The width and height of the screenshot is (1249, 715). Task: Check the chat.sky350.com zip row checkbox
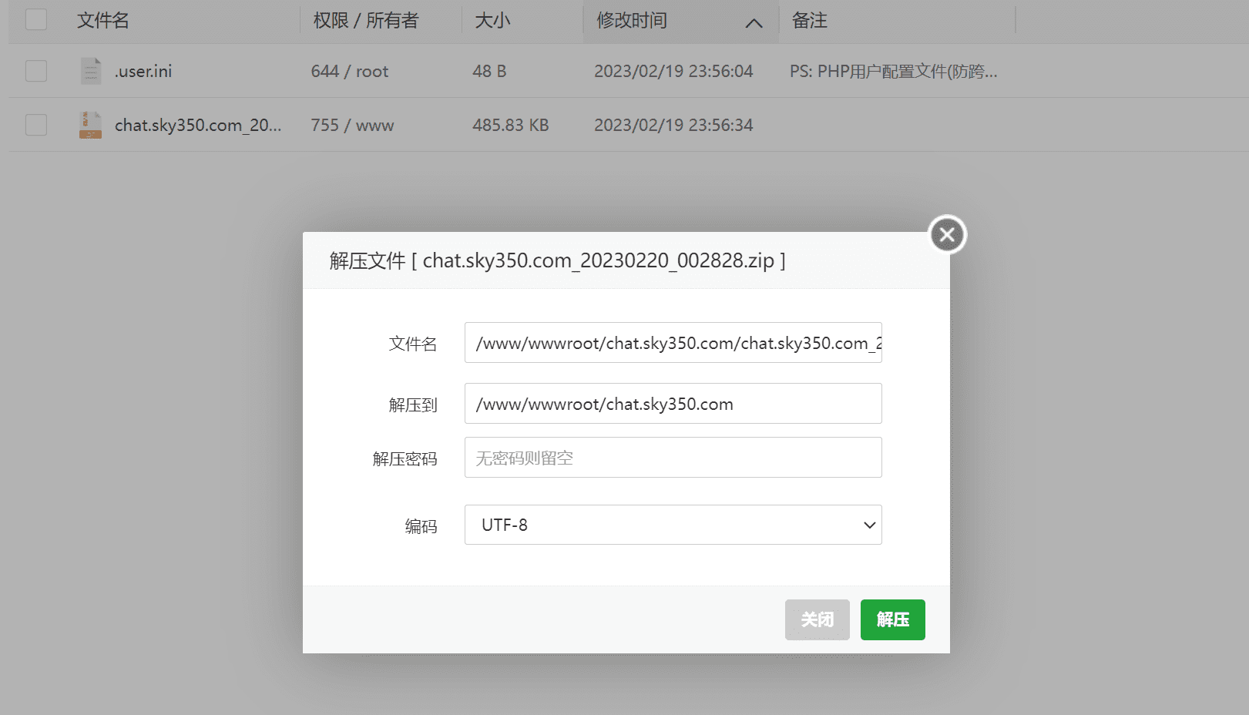click(36, 125)
